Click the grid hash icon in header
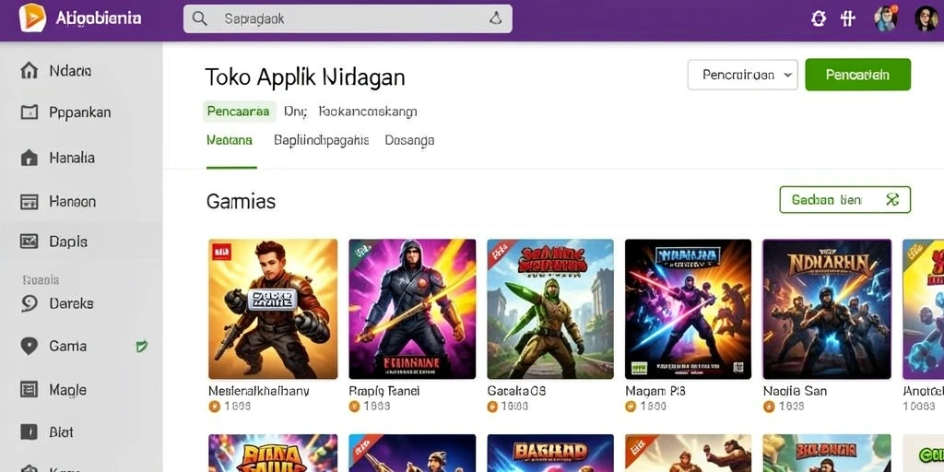The image size is (944, 472). 848,18
